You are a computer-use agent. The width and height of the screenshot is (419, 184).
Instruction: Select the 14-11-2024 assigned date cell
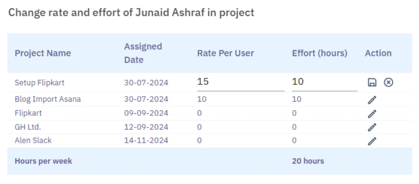point(146,141)
